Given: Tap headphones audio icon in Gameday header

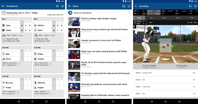Looking at the screenshot, I should (x=190, y=6).
